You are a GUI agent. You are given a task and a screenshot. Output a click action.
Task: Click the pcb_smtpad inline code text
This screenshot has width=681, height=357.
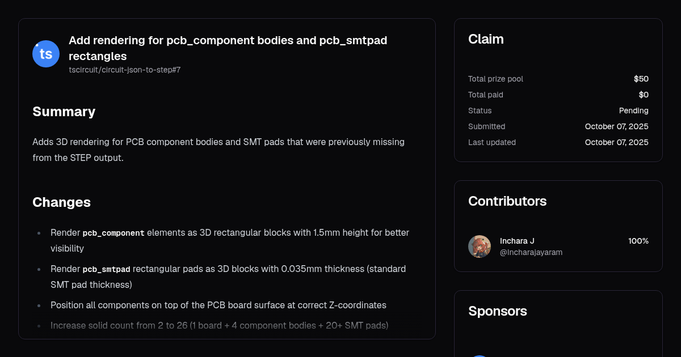(x=107, y=269)
